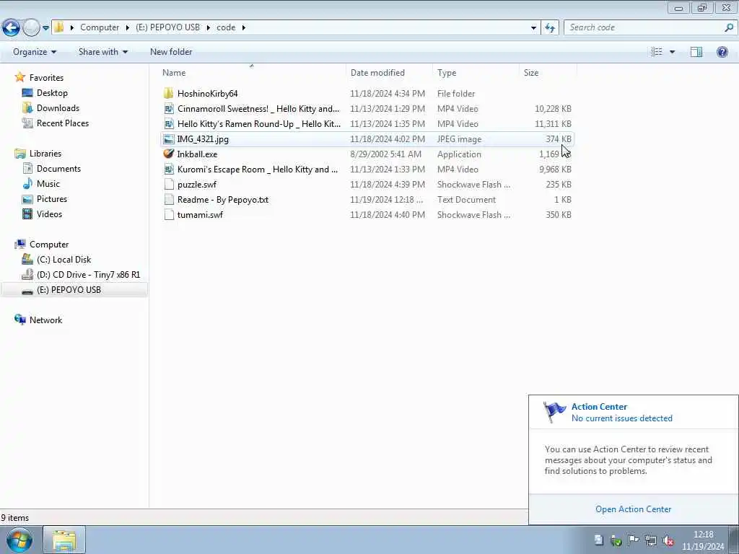Open the address bar history dropdown arrow
The width and height of the screenshot is (739, 554).
click(533, 28)
